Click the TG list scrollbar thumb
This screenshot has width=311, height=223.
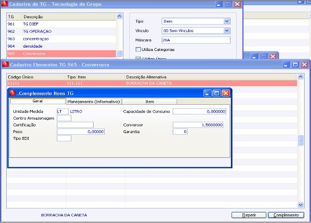pos(120,53)
